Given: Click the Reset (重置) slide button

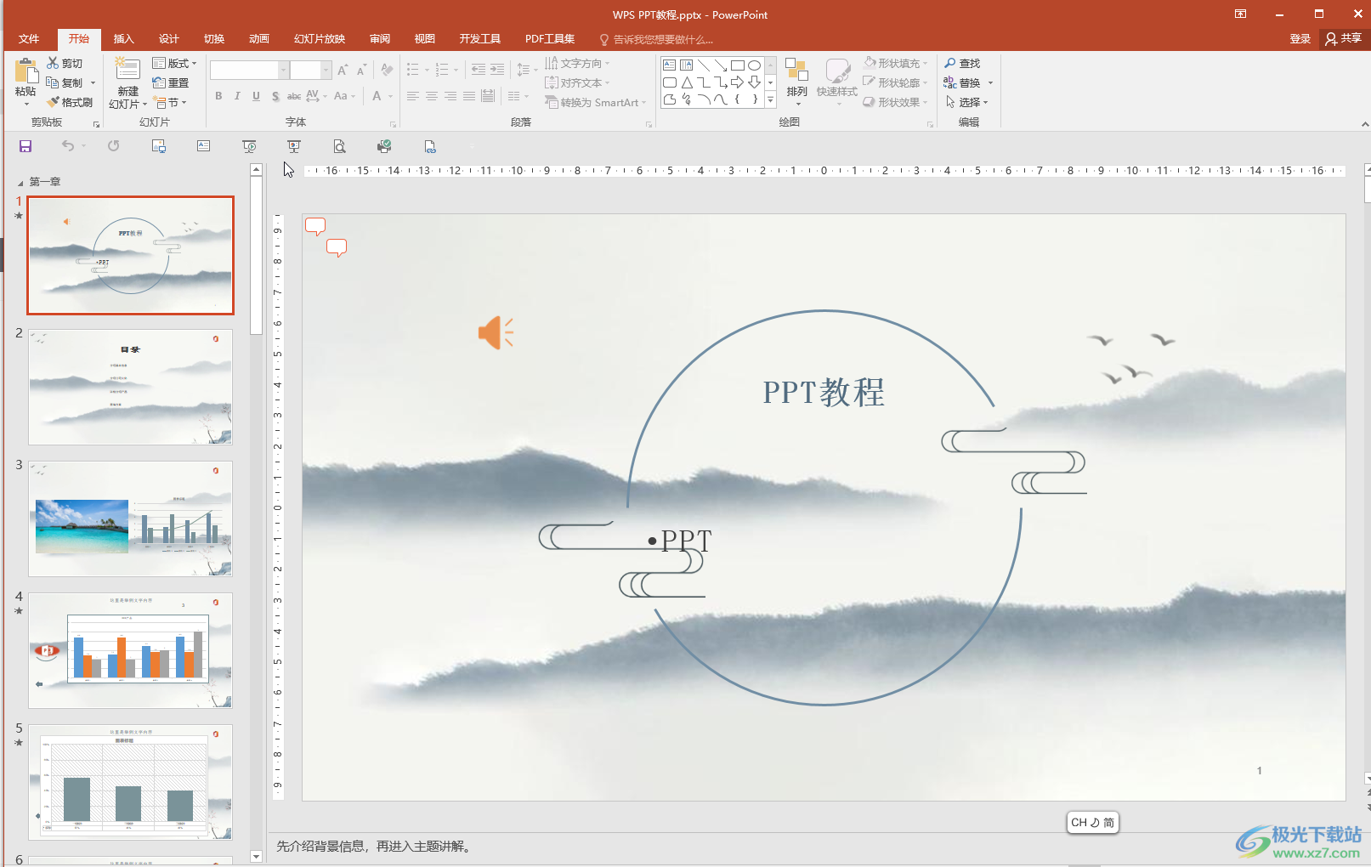Looking at the screenshot, I should tap(170, 82).
